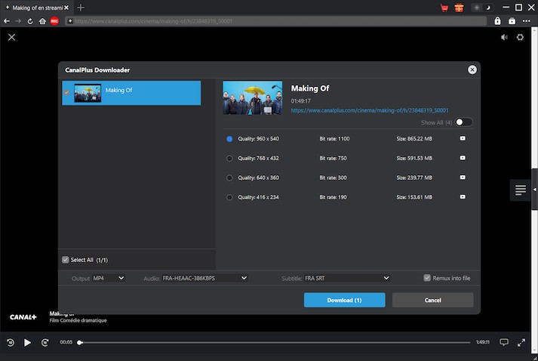Uncheck the Making Of item checkbox

click(x=66, y=92)
